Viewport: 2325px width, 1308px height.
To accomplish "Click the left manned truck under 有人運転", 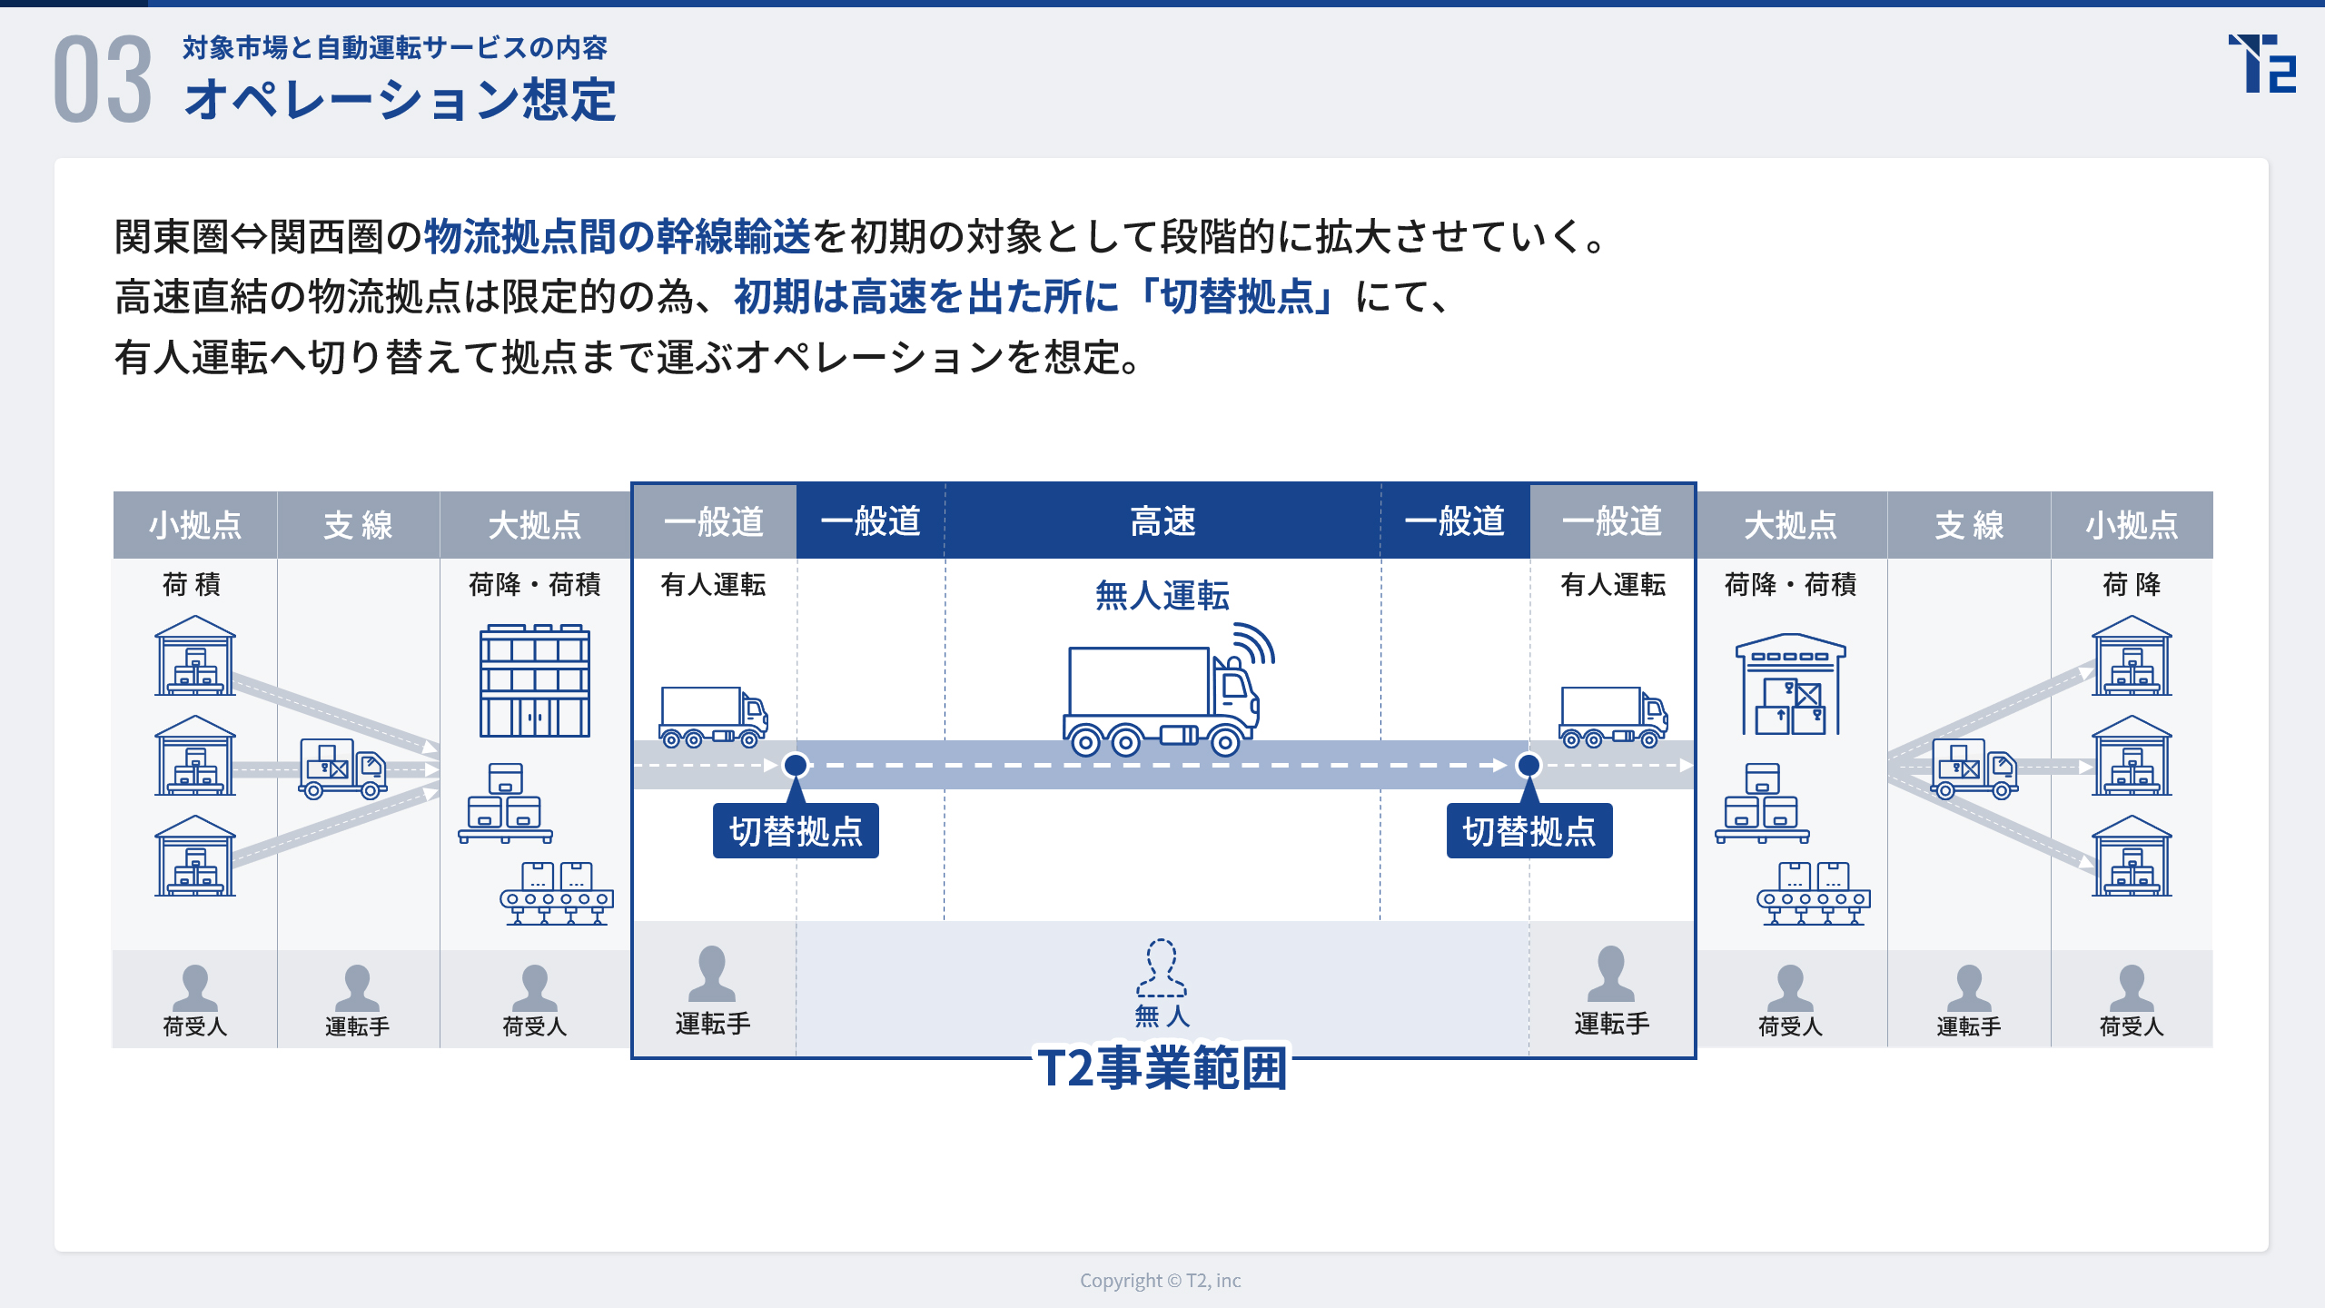I will (x=713, y=717).
